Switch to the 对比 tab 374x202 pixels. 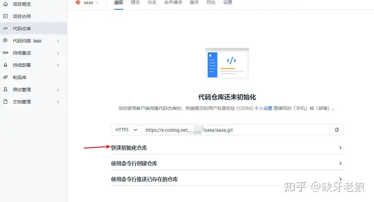[x=211, y=3]
